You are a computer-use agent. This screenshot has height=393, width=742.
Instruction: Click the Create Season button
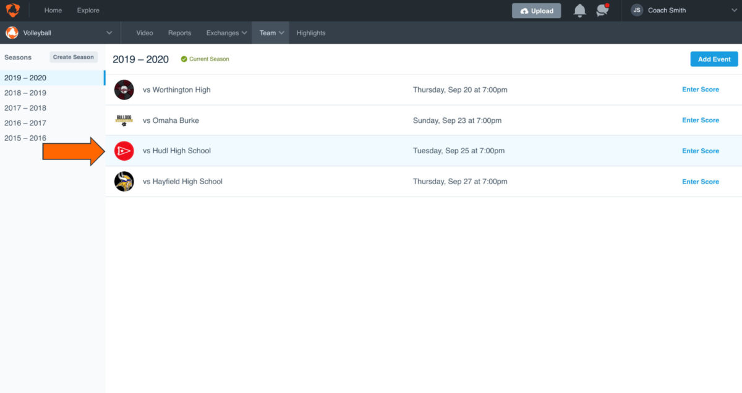(x=74, y=56)
